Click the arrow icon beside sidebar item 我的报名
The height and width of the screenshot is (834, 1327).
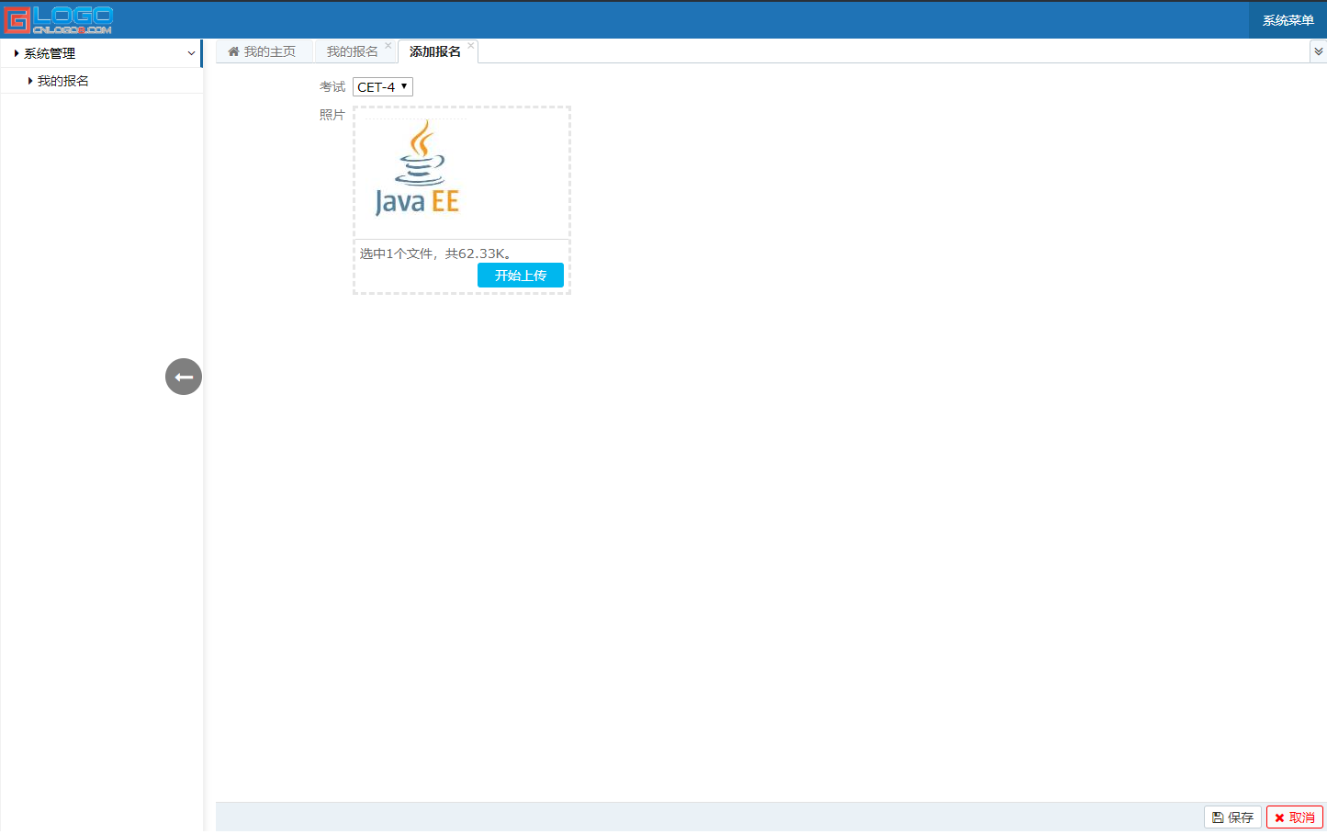coord(30,80)
